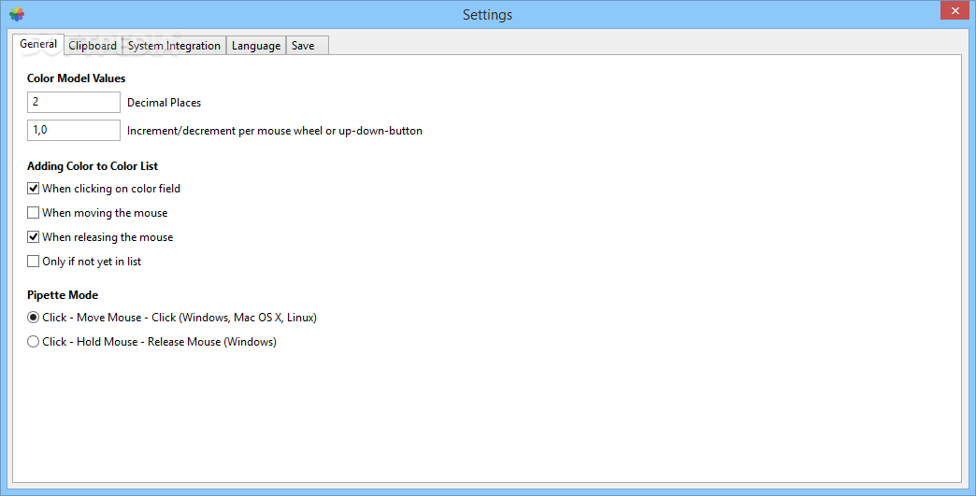Close the Settings window
Viewport: 976px width, 496px height.
(954, 10)
